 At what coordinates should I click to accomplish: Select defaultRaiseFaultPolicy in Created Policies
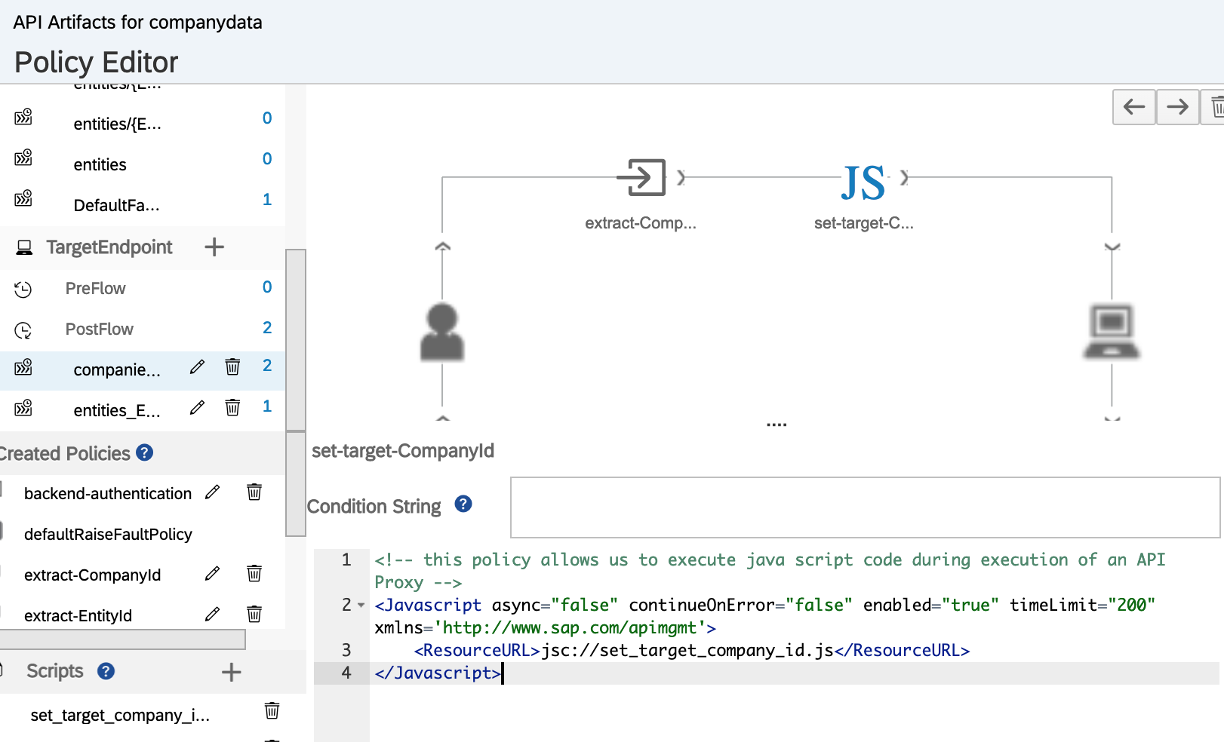click(108, 534)
